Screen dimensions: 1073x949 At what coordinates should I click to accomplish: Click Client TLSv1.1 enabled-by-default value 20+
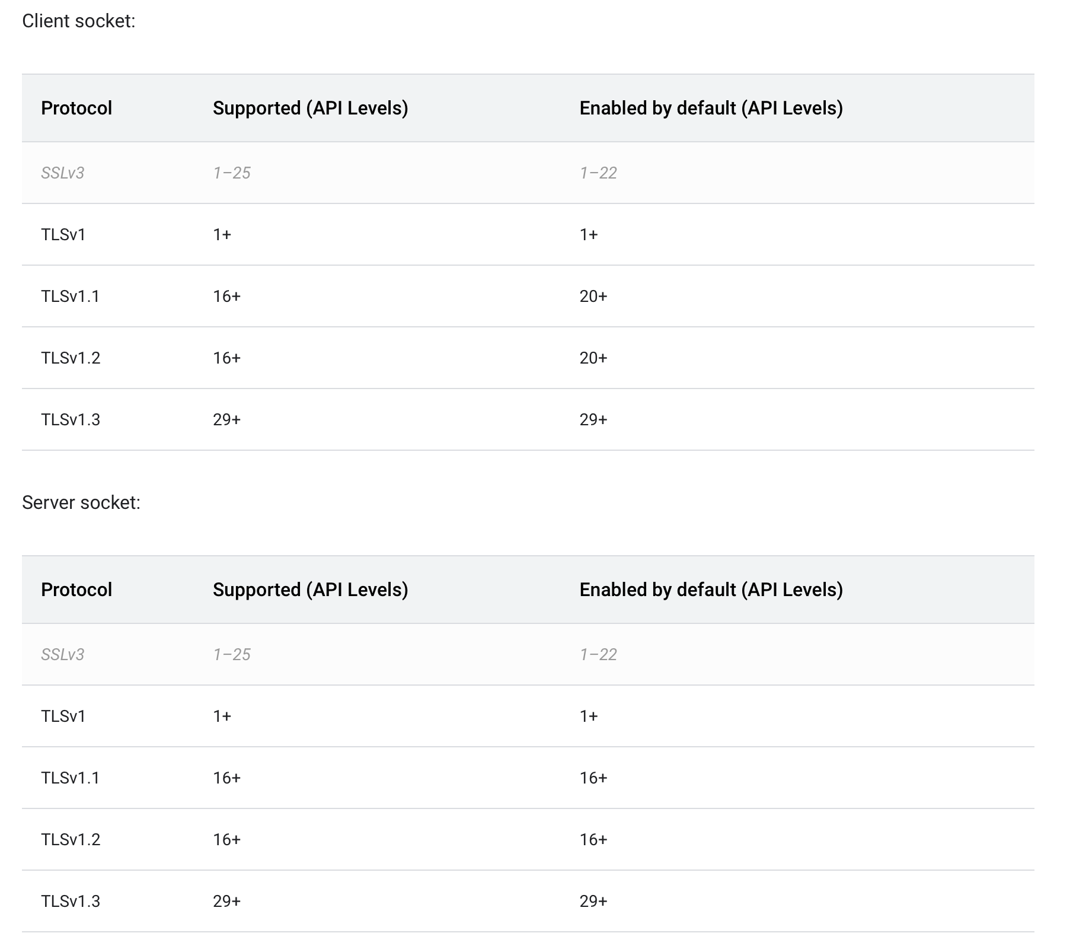pos(593,297)
